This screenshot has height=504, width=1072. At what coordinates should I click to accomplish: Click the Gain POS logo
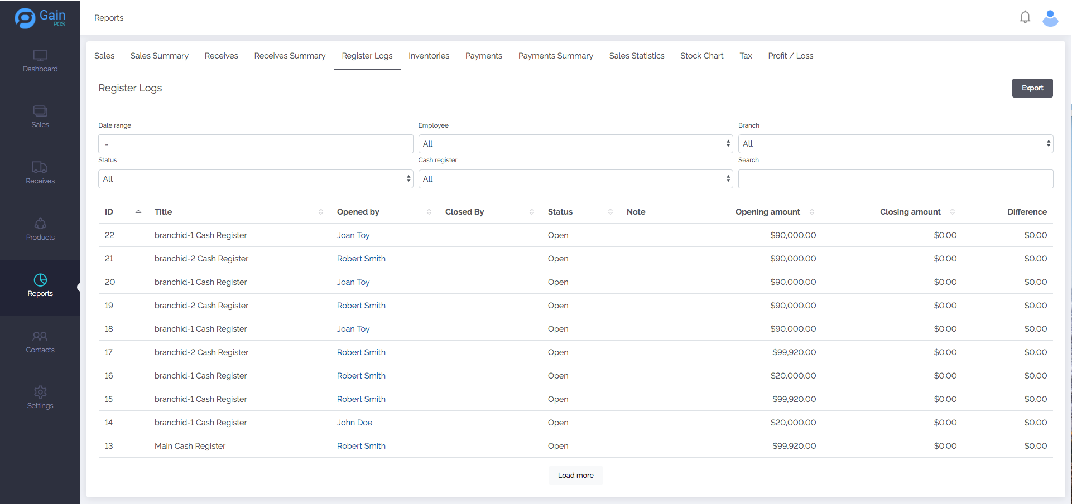click(x=40, y=18)
